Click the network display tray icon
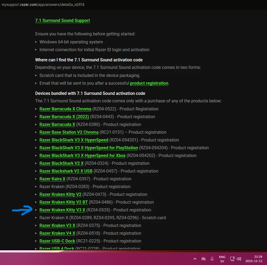This screenshot has height=265, width=267. (232, 259)
